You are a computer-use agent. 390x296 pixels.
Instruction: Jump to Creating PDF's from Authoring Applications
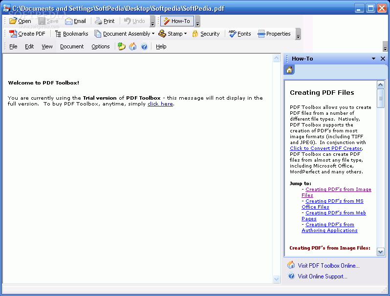coord(329,228)
